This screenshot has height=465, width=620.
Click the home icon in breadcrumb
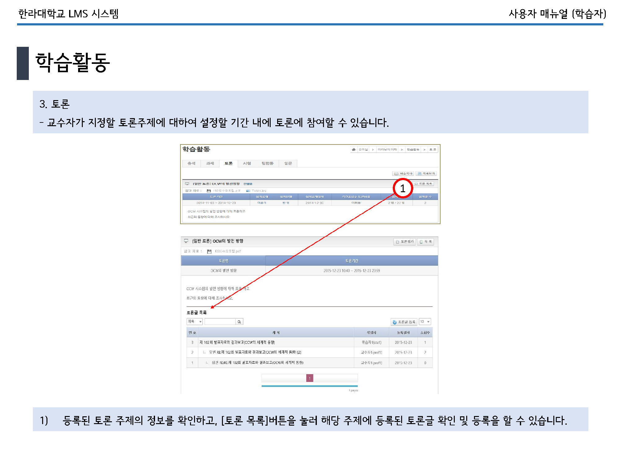[353, 149]
